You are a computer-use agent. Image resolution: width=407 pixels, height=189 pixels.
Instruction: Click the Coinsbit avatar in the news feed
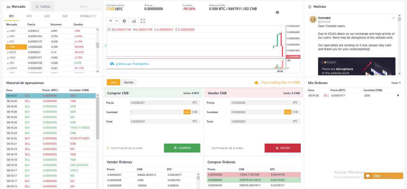click(313, 19)
